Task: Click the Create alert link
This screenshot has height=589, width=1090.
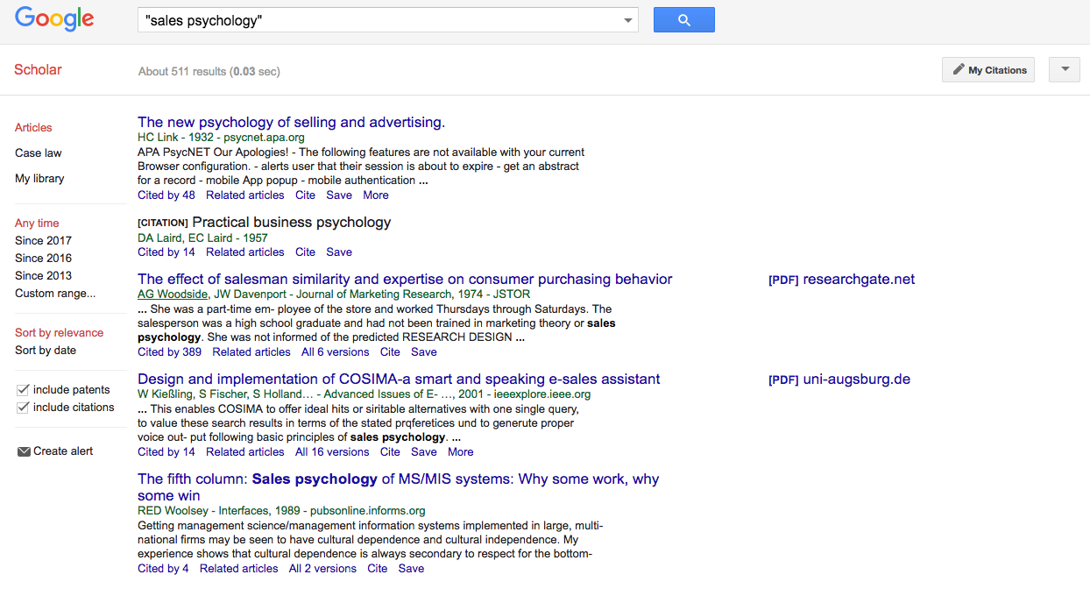Action: coord(63,451)
